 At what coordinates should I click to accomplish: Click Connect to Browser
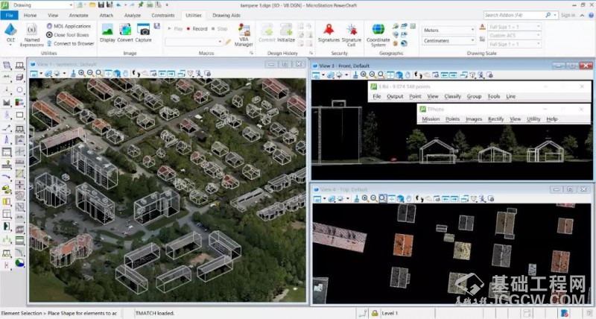pos(73,43)
